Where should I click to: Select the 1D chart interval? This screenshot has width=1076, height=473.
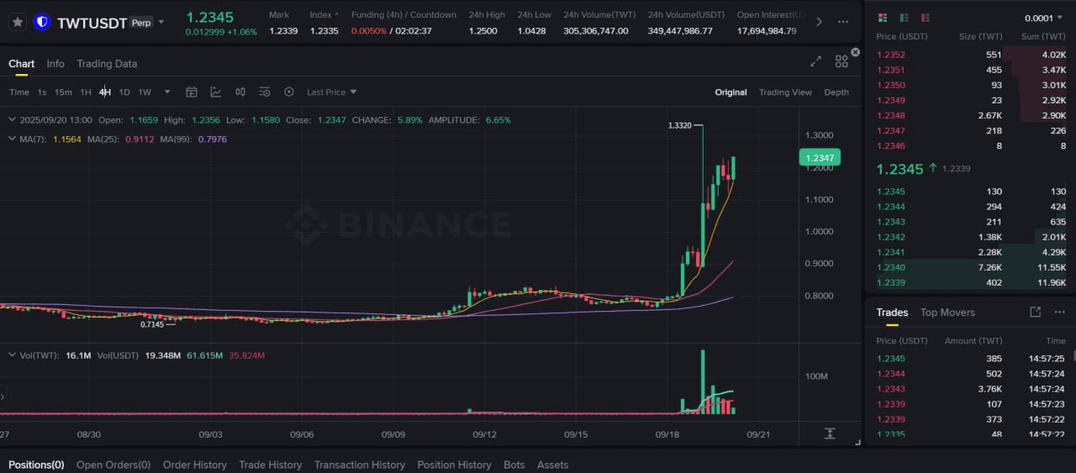click(x=124, y=92)
